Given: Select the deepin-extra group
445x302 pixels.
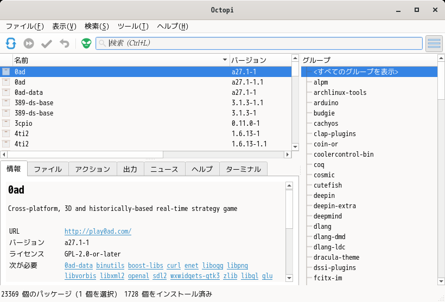Looking at the screenshot, I should pyautogui.click(x=335, y=206).
